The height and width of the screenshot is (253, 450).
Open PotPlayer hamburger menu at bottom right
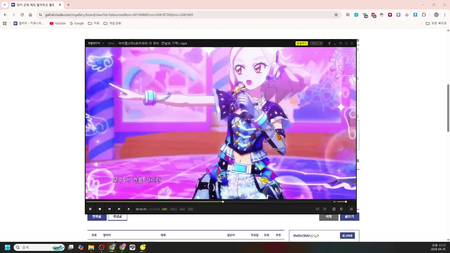coord(351,209)
